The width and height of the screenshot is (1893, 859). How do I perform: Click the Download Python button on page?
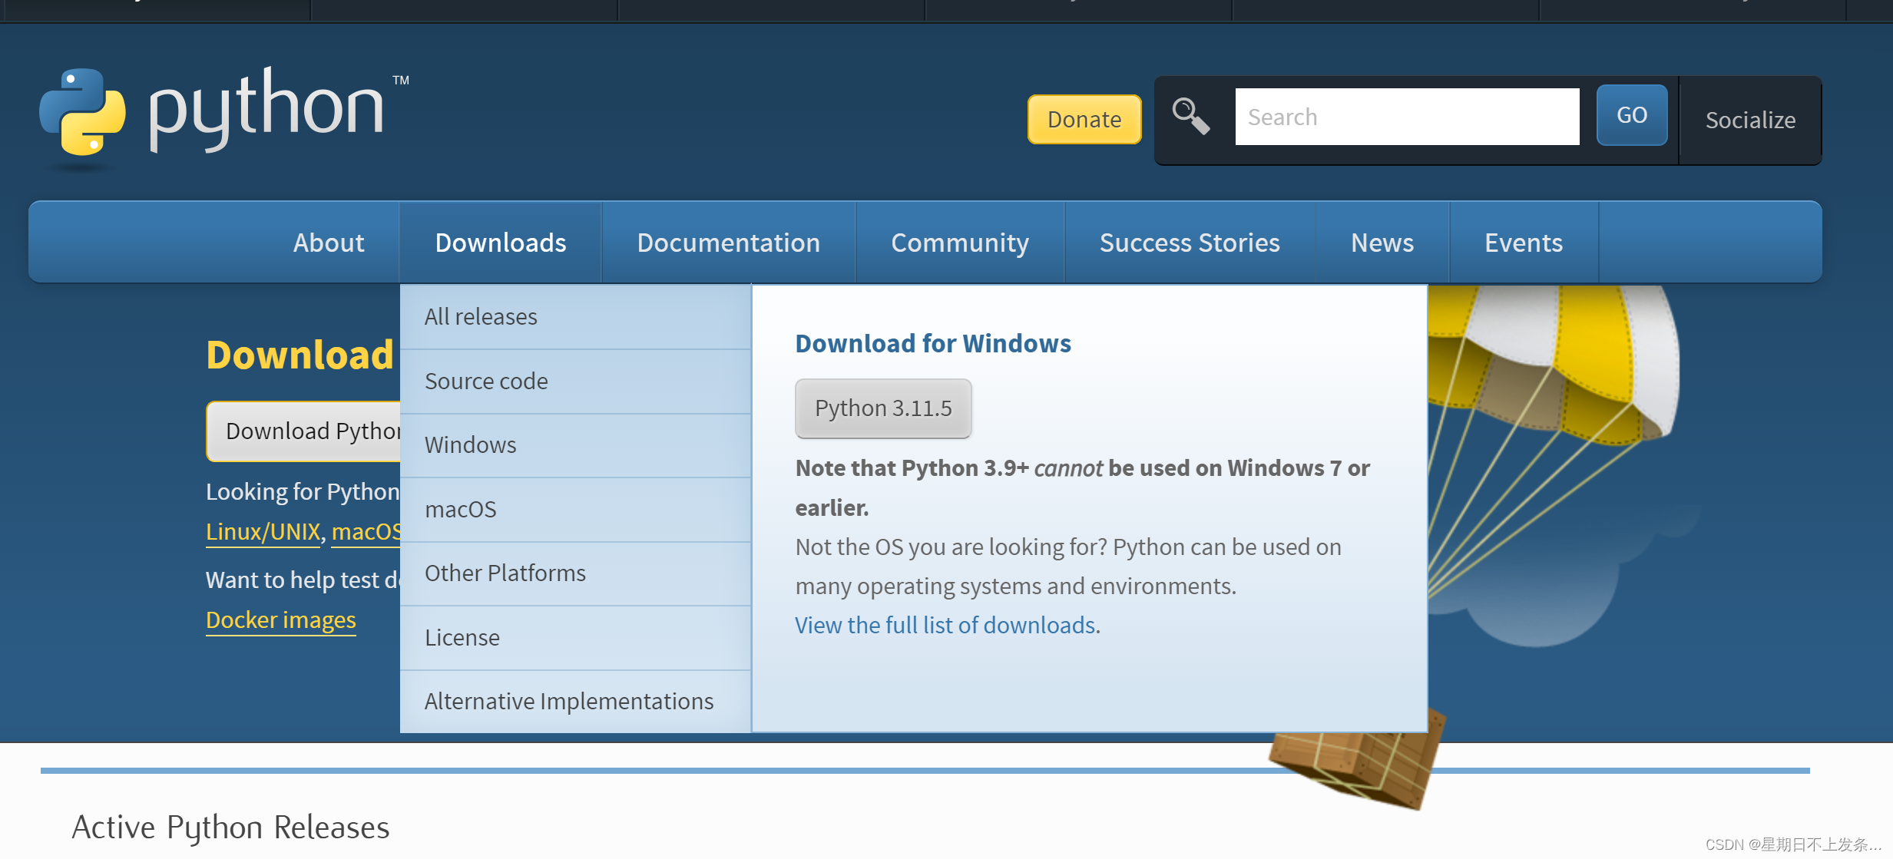point(303,431)
